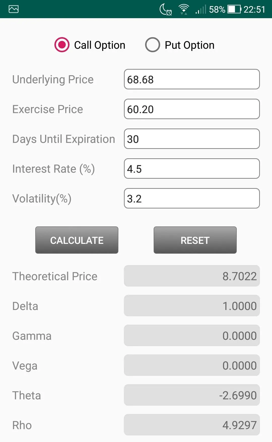Select the Put Option radio button
The width and height of the screenshot is (272, 442).
coord(153,45)
